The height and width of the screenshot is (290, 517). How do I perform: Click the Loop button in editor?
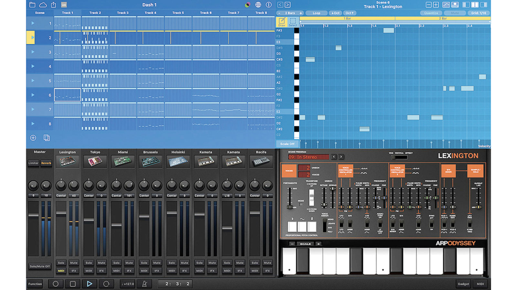coord(316,13)
